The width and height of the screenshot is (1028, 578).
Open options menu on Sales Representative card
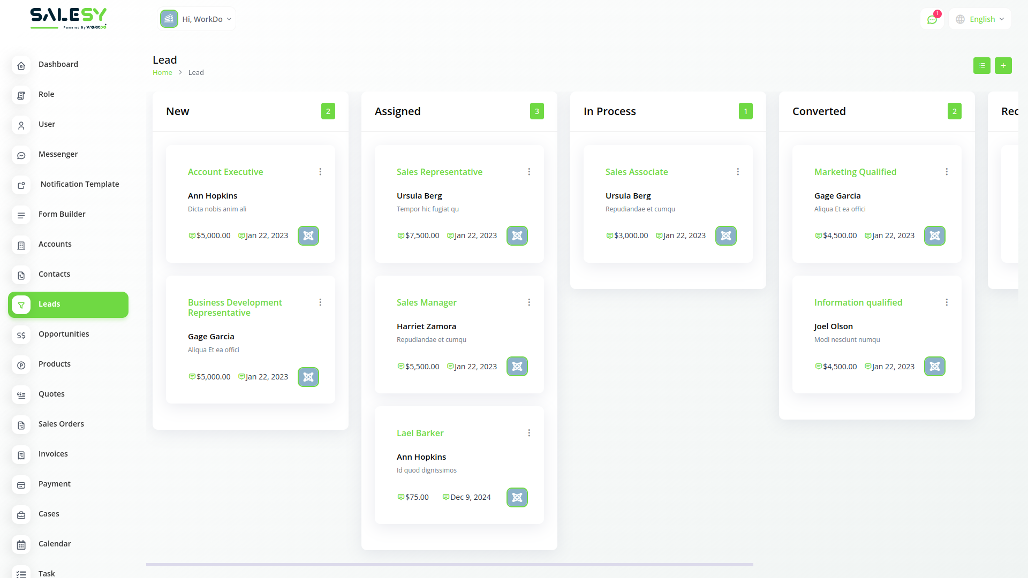[529, 172]
